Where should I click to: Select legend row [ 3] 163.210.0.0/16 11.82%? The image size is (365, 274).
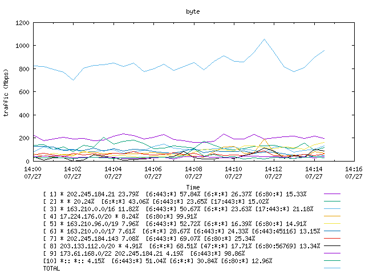[179, 209]
